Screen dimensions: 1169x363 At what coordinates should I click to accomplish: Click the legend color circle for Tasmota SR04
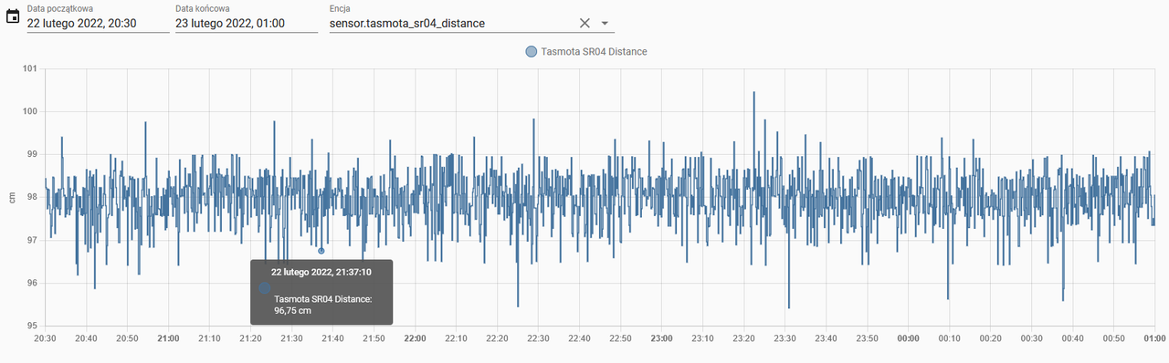pos(531,52)
